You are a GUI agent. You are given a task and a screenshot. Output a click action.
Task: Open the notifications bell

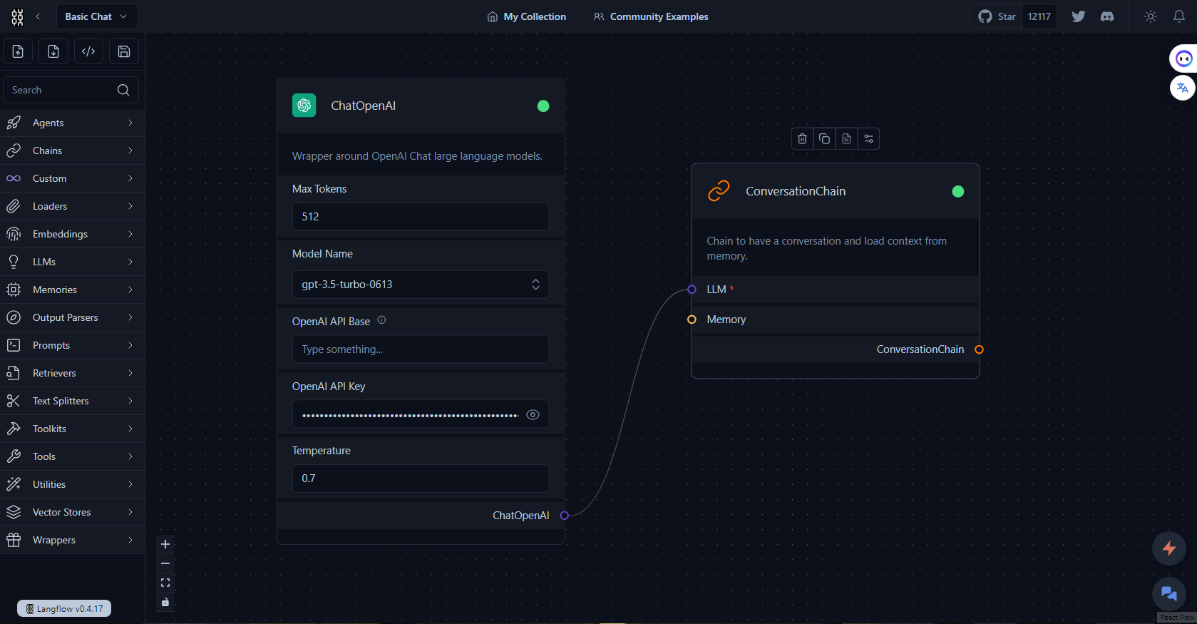pos(1179,16)
